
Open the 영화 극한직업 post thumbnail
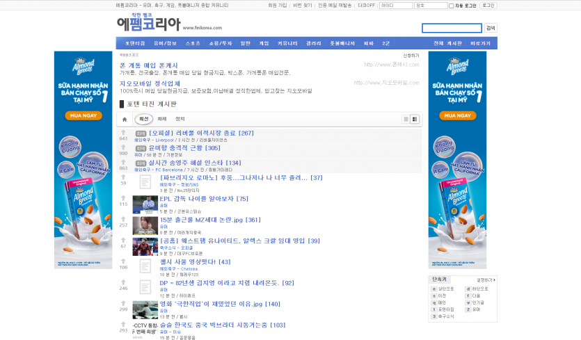[x=145, y=309]
